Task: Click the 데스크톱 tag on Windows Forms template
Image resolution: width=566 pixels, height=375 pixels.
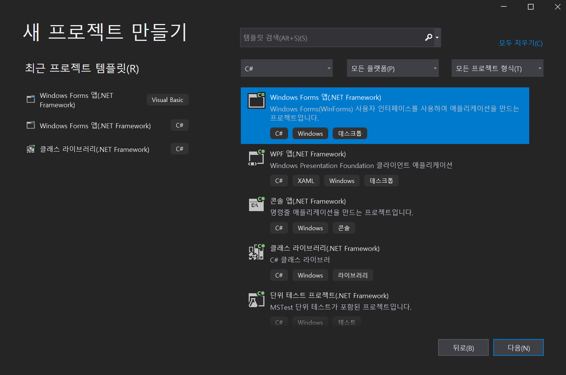Action: click(x=350, y=133)
